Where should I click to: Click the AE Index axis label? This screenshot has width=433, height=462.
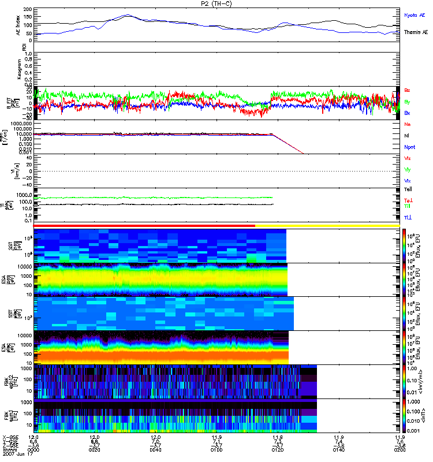coord(18,25)
